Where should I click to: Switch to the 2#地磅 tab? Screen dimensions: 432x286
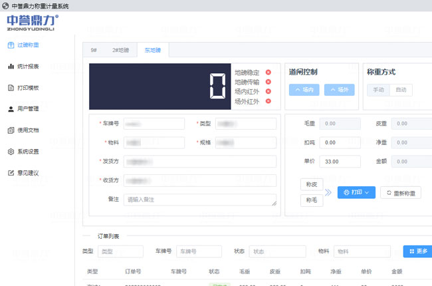[x=120, y=50]
